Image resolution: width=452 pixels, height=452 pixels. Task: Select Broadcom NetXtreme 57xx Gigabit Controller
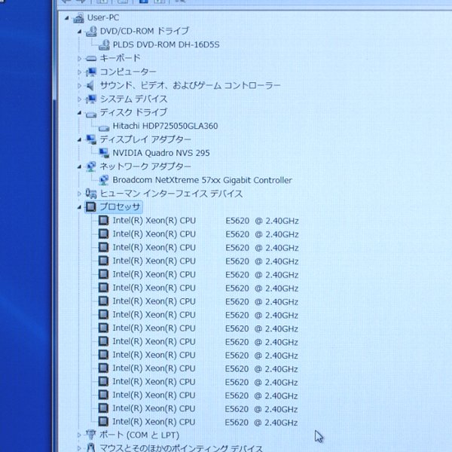203,180
